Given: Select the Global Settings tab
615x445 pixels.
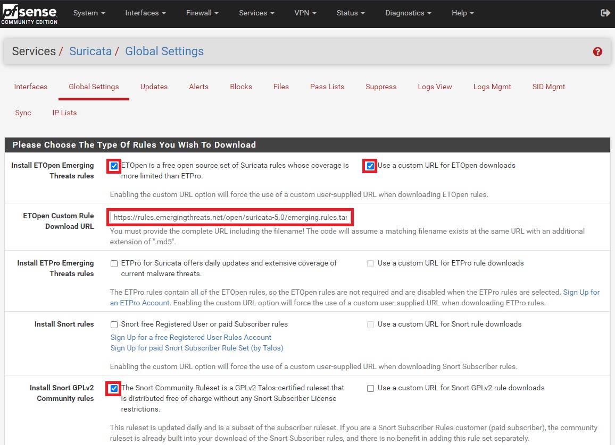Looking at the screenshot, I should 94,87.
